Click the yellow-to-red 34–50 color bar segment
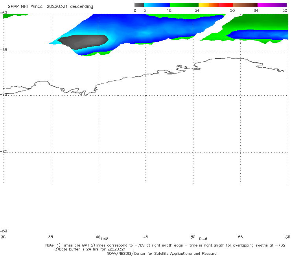This screenshot has width=291, height=256. pos(215,5)
